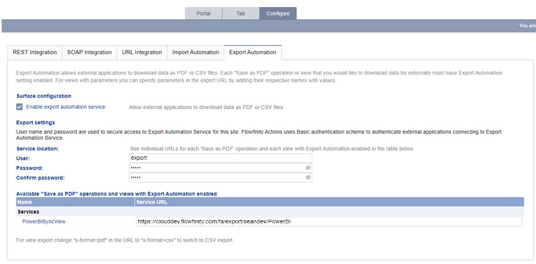This screenshot has height=264, width=536.
Task: Focus the Password input field
Action: click(216, 167)
